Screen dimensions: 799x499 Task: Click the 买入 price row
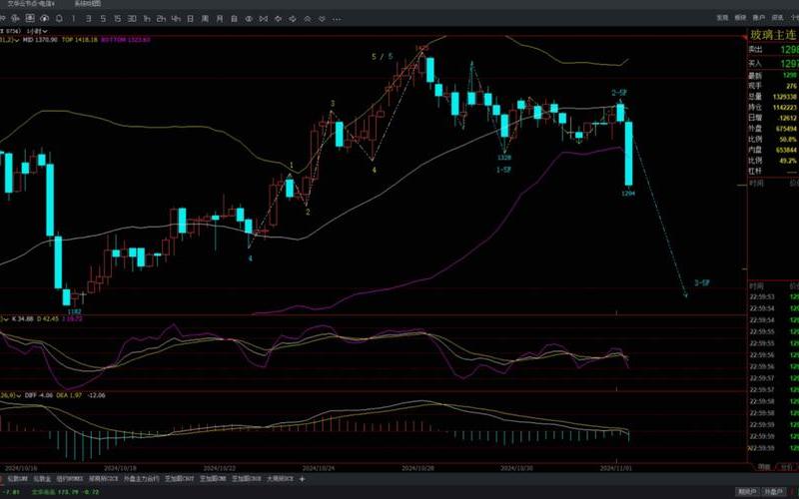coord(756,62)
